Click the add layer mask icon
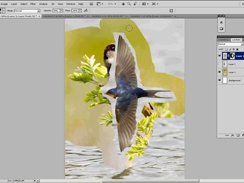 click(238, 135)
